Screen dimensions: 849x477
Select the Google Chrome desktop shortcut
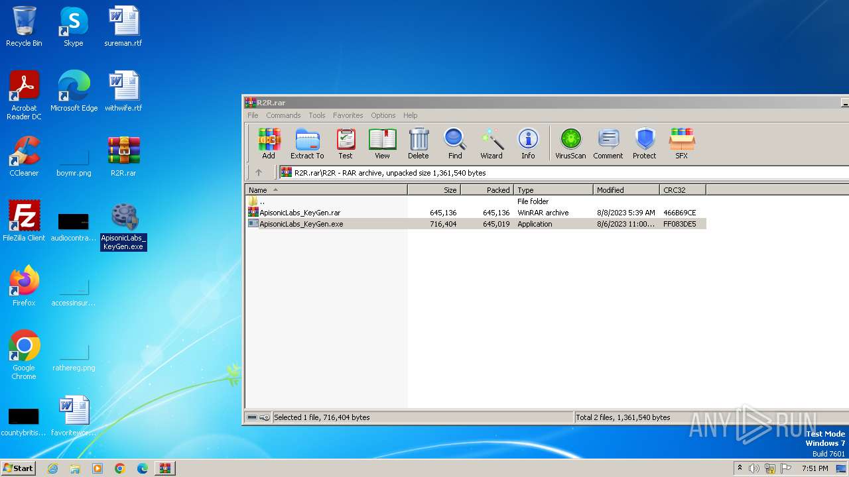coord(24,355)
